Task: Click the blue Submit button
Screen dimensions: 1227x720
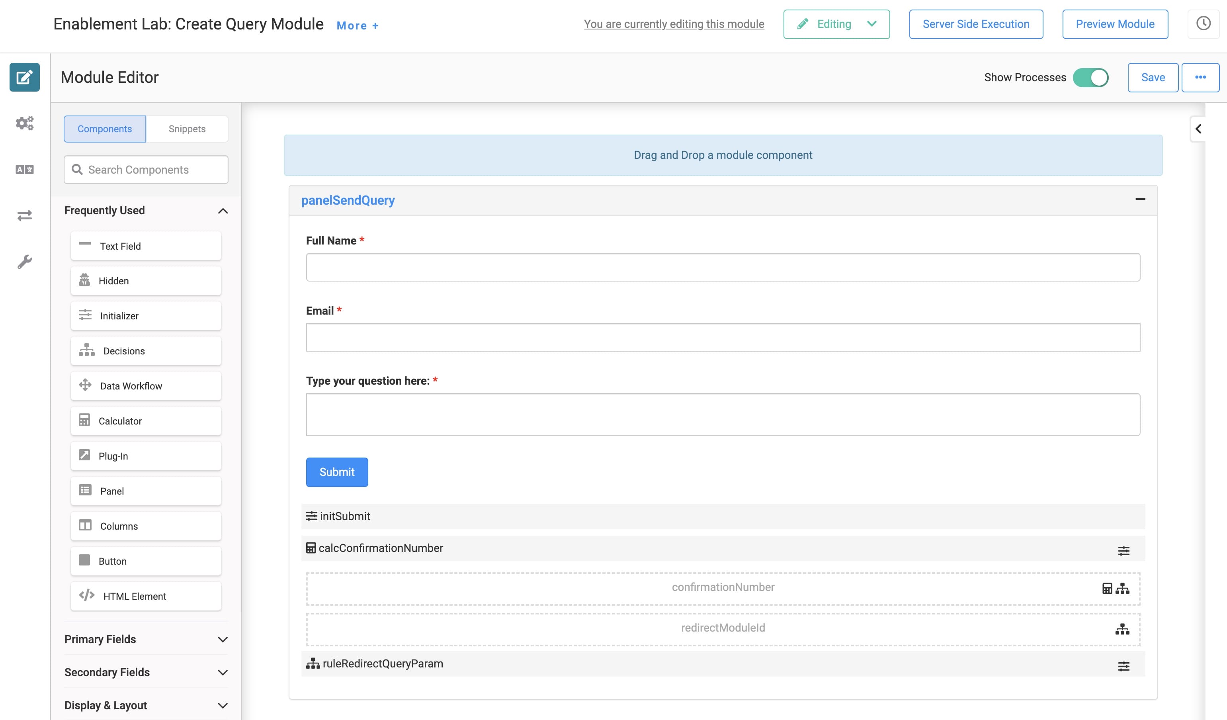Action: (x=337, y=472)
